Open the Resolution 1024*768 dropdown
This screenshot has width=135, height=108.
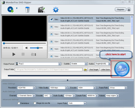click(x=34, y=88)
